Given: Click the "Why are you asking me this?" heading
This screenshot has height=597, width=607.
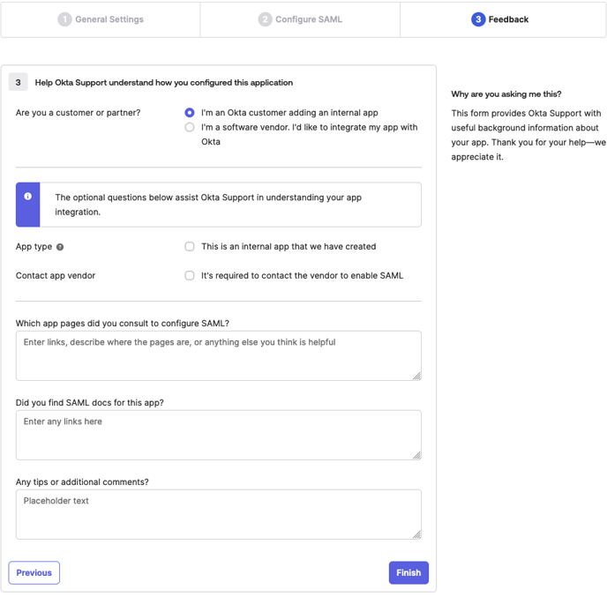Looking at the screenshot, I should tap(506, 94).
